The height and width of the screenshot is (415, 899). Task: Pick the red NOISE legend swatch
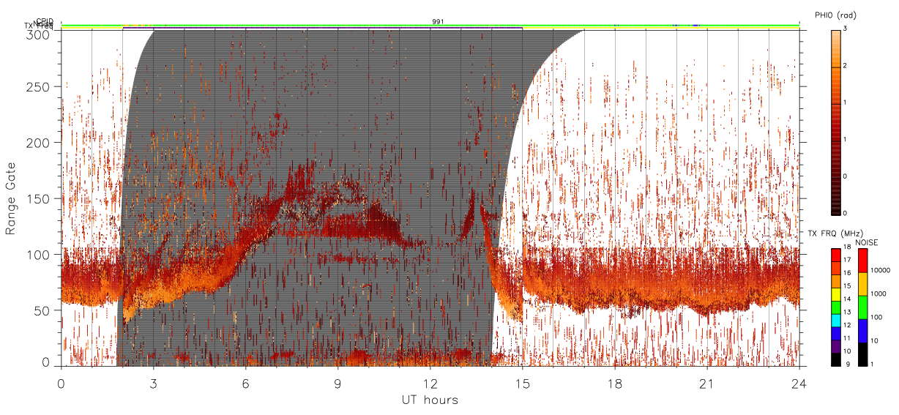pos(862,261)
